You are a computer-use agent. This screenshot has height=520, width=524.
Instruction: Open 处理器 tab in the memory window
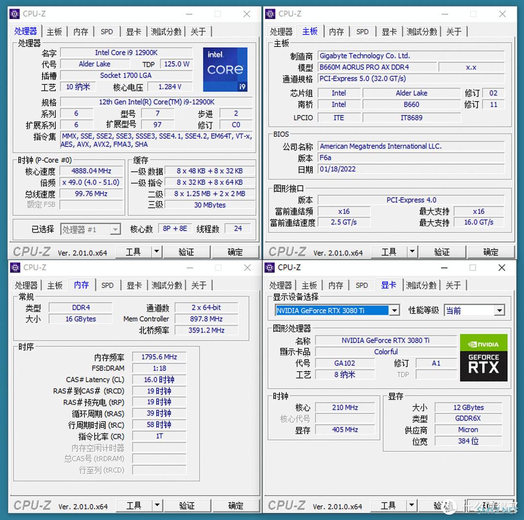tap(26, 285)
